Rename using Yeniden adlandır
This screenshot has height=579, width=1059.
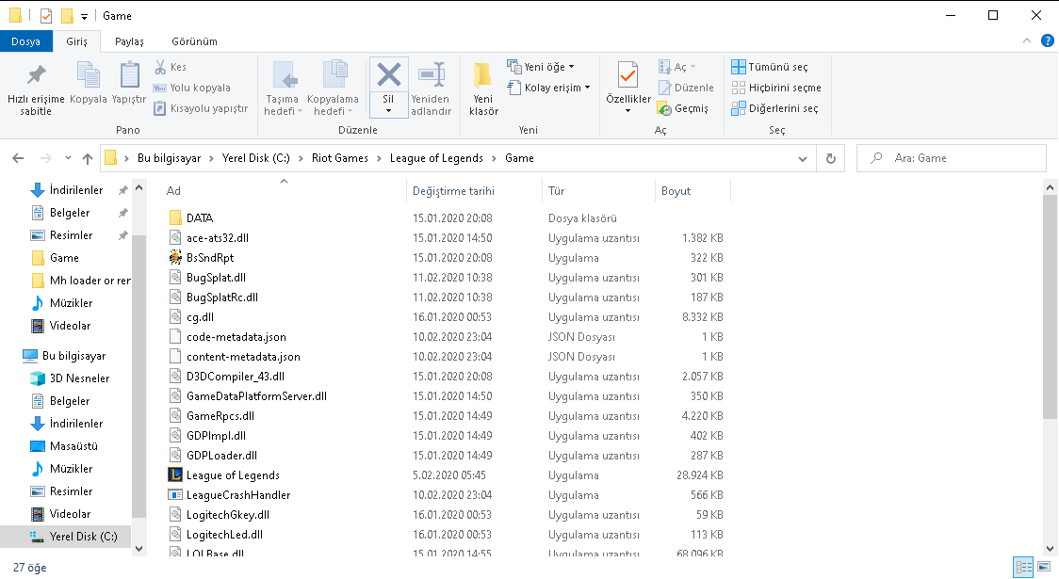click(x=431, y=88)
